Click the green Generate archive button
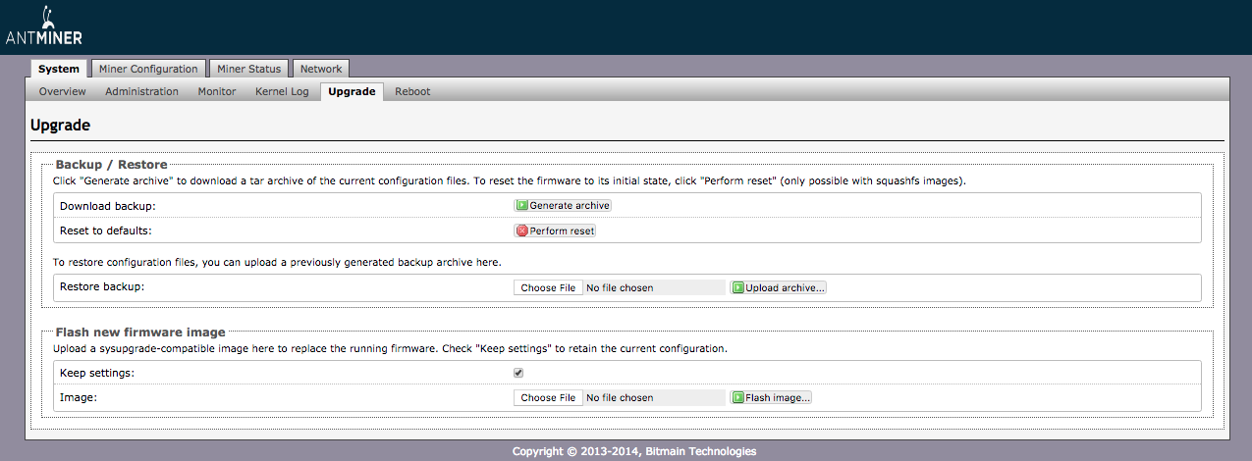Image resolution: width=1252 pixels, height=461 pixels. click(563, 206)
